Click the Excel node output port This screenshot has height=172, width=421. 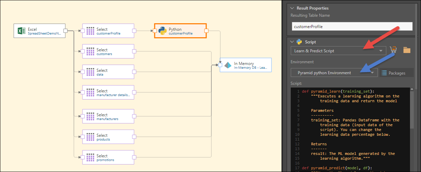click(65, 31)
